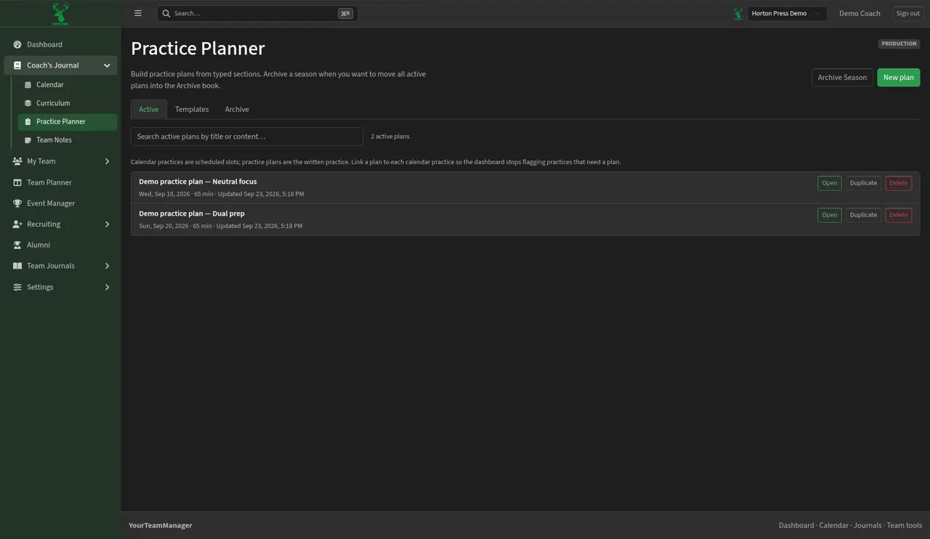Viewport: 930px width, 539px height.
Task: Click the Dashboard gauge icon
Action: (x=17, y=44)
